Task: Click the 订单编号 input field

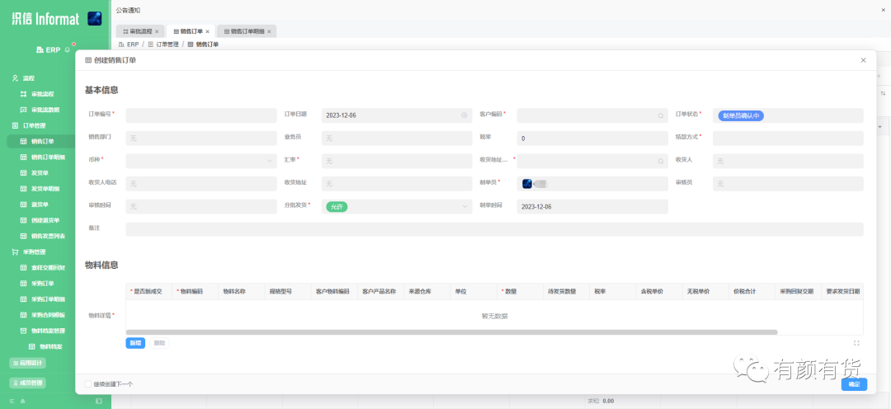Action: click(201, 115)
